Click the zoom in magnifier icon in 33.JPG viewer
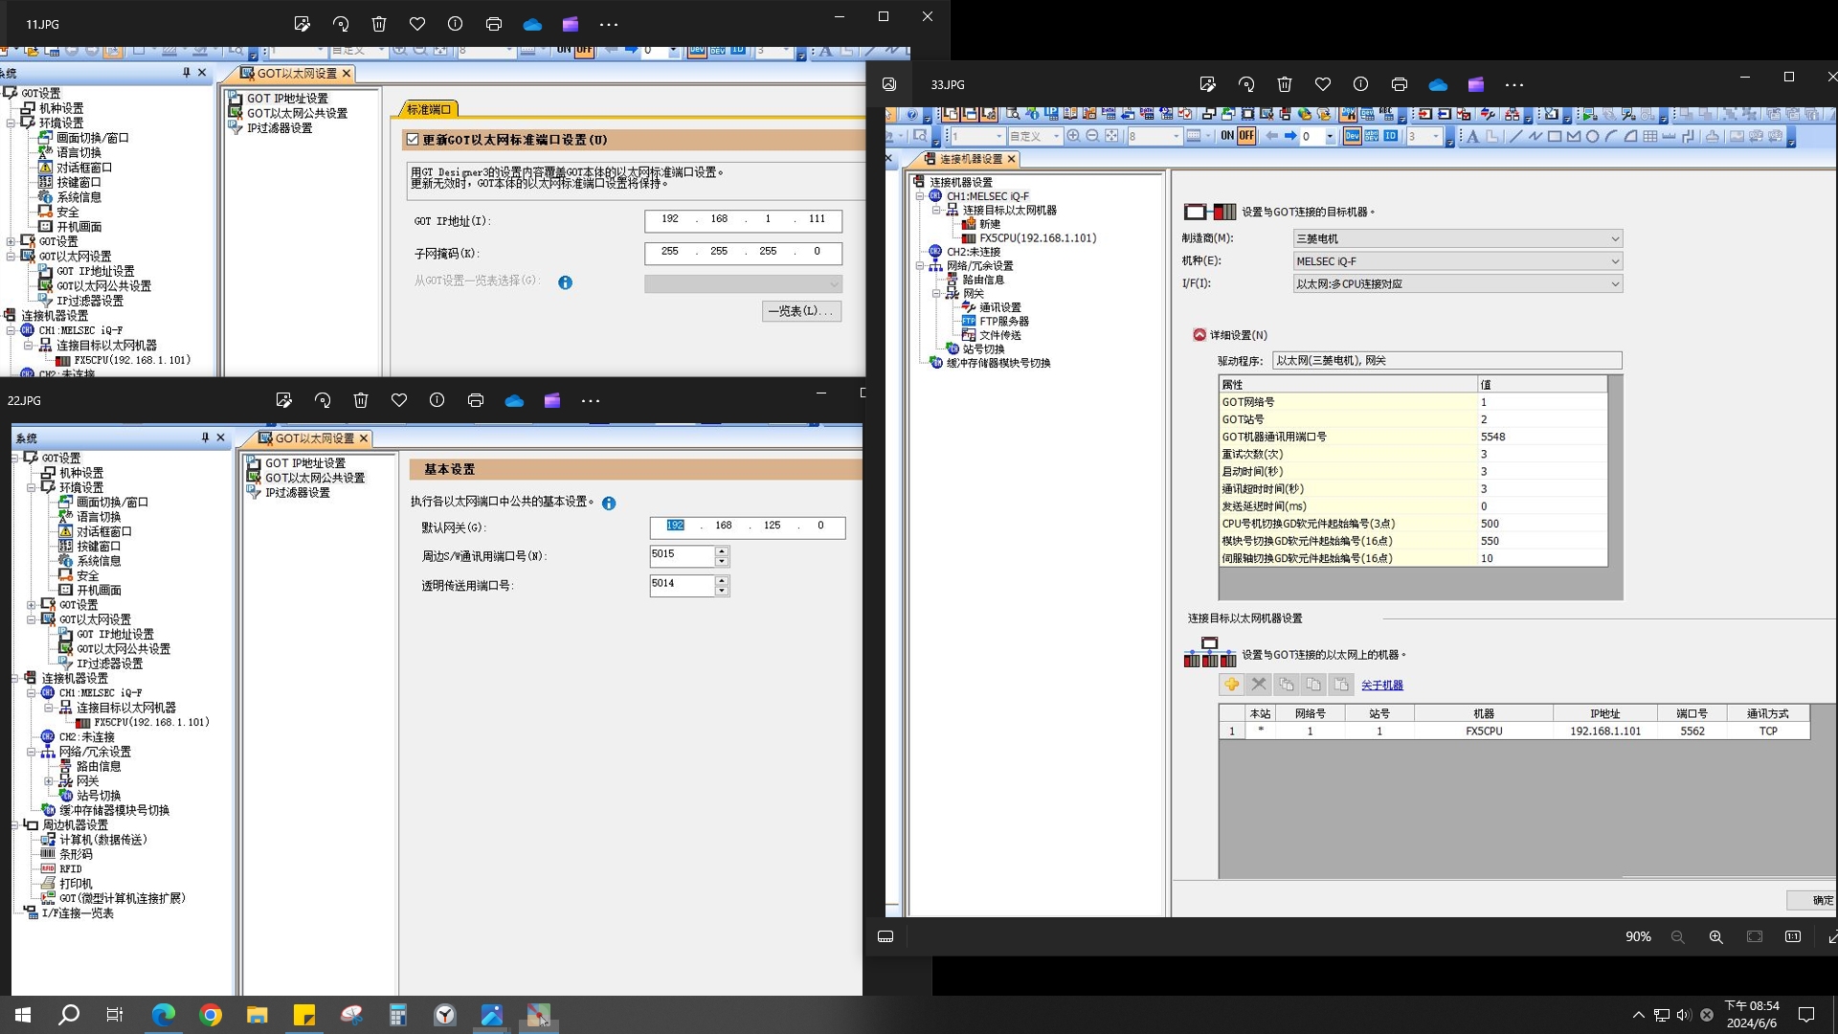1838x1034 pixels. pos(1715,937)
